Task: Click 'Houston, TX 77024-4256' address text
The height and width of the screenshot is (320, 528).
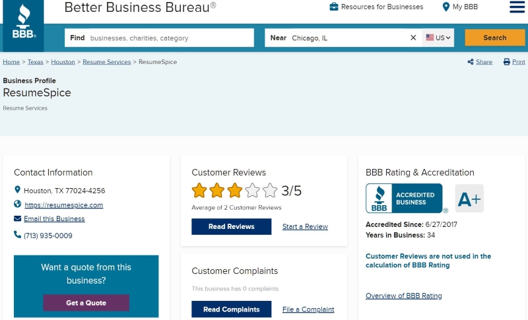Action: (x=64, y=191)
